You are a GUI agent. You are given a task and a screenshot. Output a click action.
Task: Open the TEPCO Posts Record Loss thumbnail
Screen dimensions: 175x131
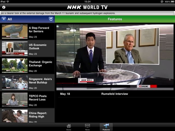(x=15, y=100)
